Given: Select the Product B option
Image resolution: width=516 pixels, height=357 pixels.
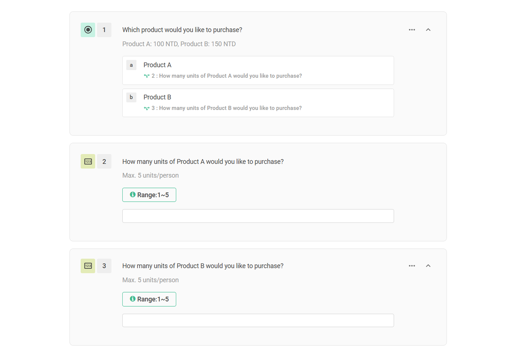Looking at the screenshot, I should coord(157,97).
